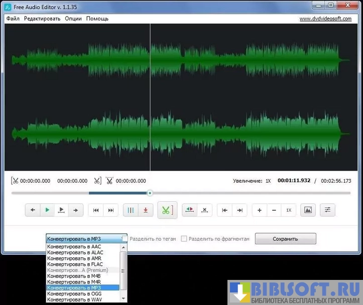Open the settings sliders icon
This screenshot has height=305, width=363.
point(328,210)
